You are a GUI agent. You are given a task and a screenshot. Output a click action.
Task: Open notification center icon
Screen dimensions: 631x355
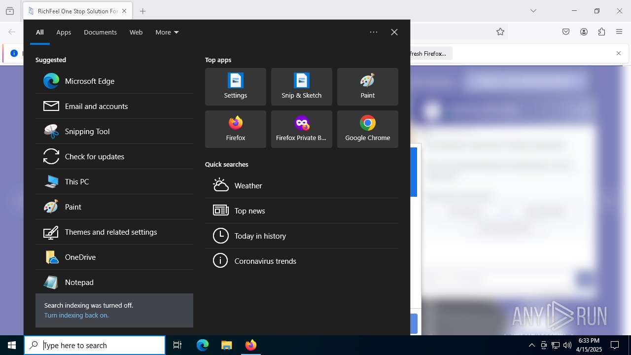[615, 345]
